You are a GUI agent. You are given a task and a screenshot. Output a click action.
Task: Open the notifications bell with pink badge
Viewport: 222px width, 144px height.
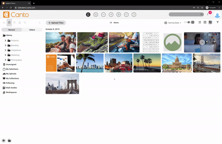click(210, 13)
